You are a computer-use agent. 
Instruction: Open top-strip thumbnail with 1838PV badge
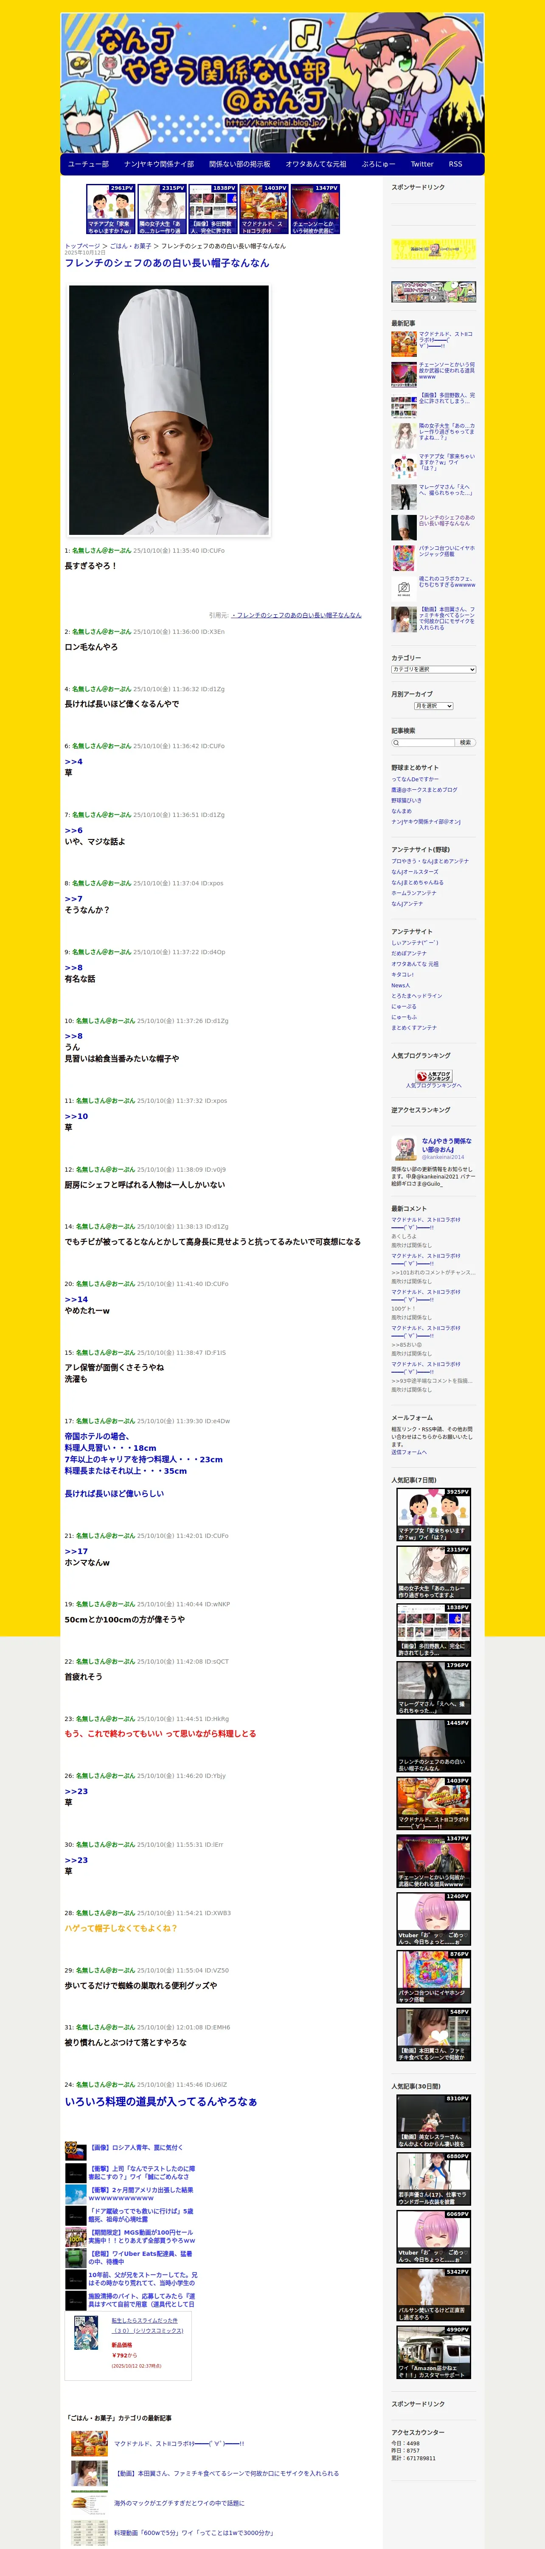[x=213, y=209]
